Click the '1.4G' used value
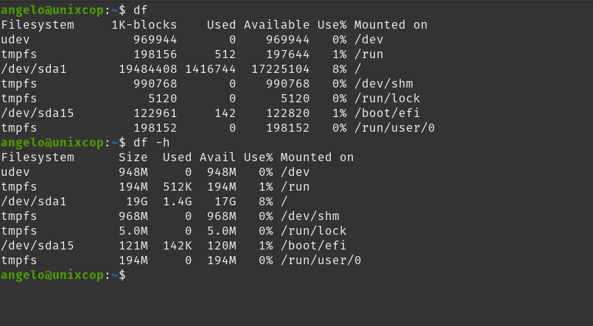This screenshot has height=326, width=593. [178, 202]
